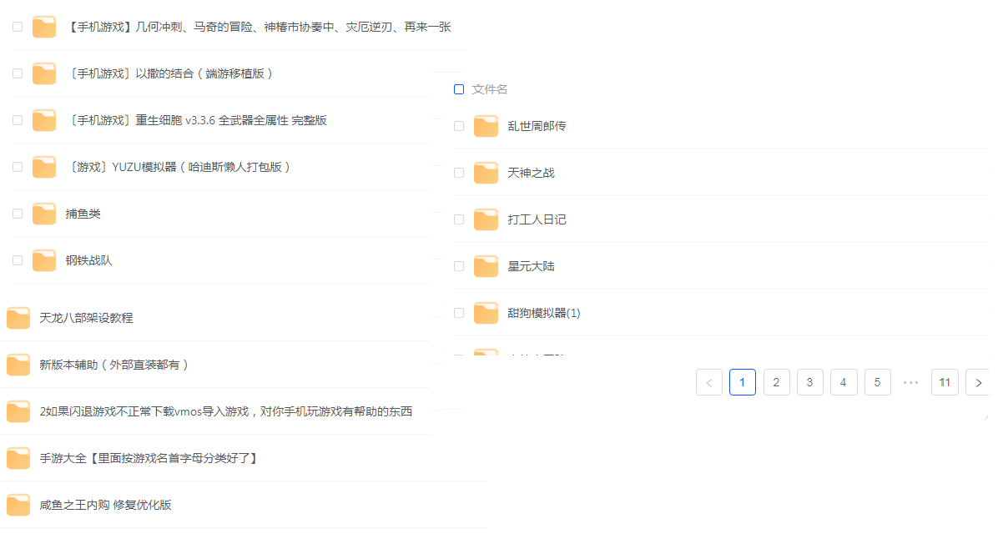Open 捕鱼类 folder name

point(83,214)
